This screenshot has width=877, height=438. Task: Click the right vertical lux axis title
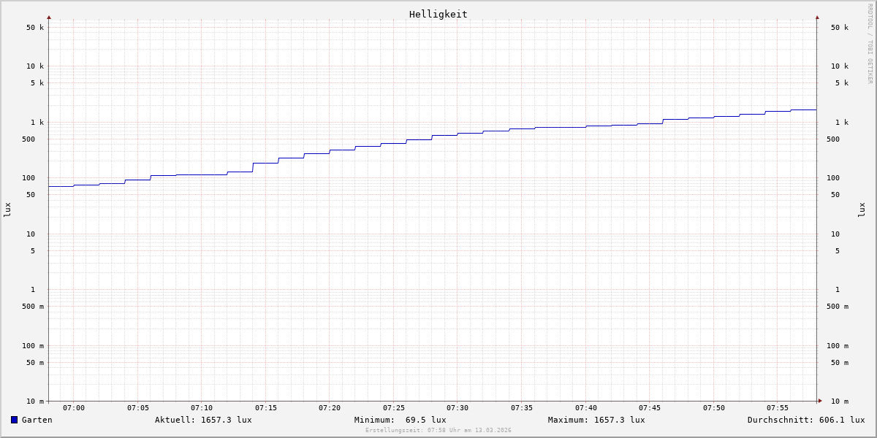862,210
